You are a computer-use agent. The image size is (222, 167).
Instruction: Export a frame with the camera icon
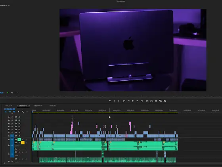(x=156, y=101)
